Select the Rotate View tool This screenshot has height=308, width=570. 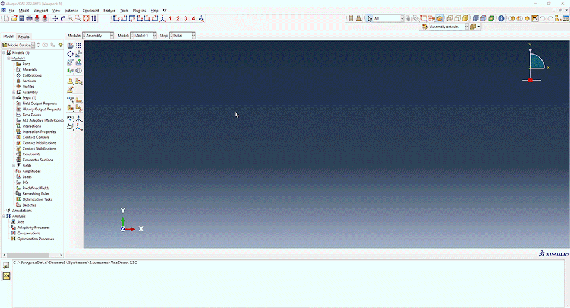coord(63,18)
